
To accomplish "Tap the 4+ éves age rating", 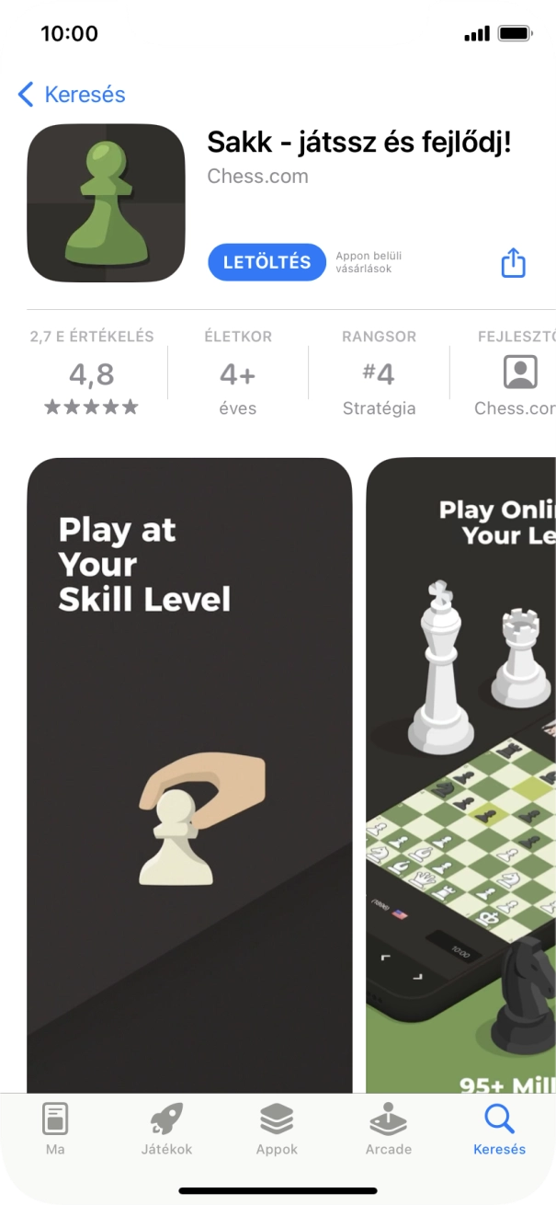I will coord(238,373).
